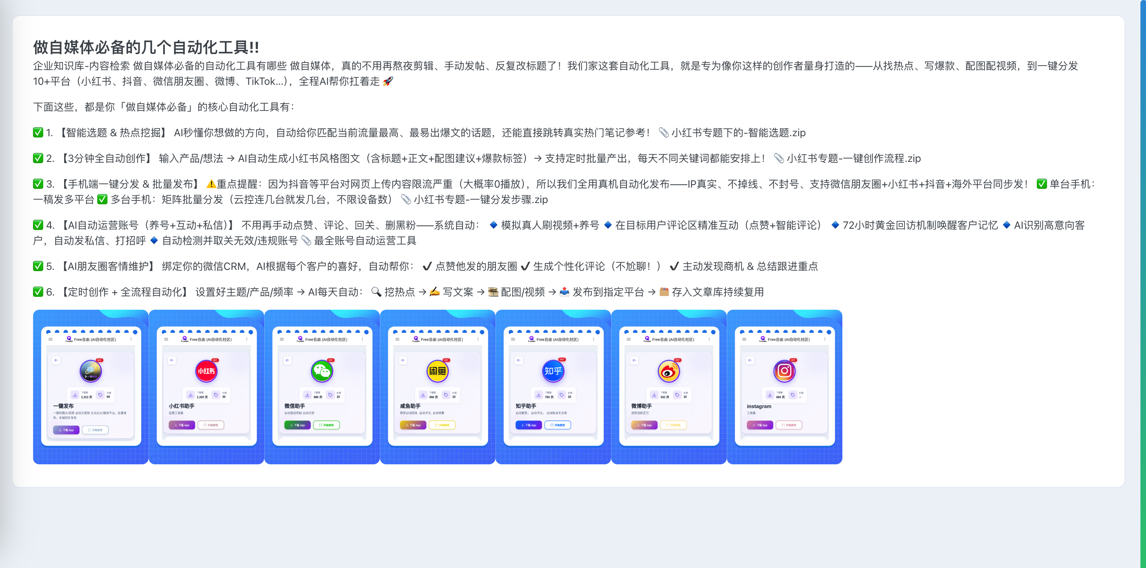Open hamburger menu in 微博助手 card
The image size is (1146, 568).
coord(628,339)
